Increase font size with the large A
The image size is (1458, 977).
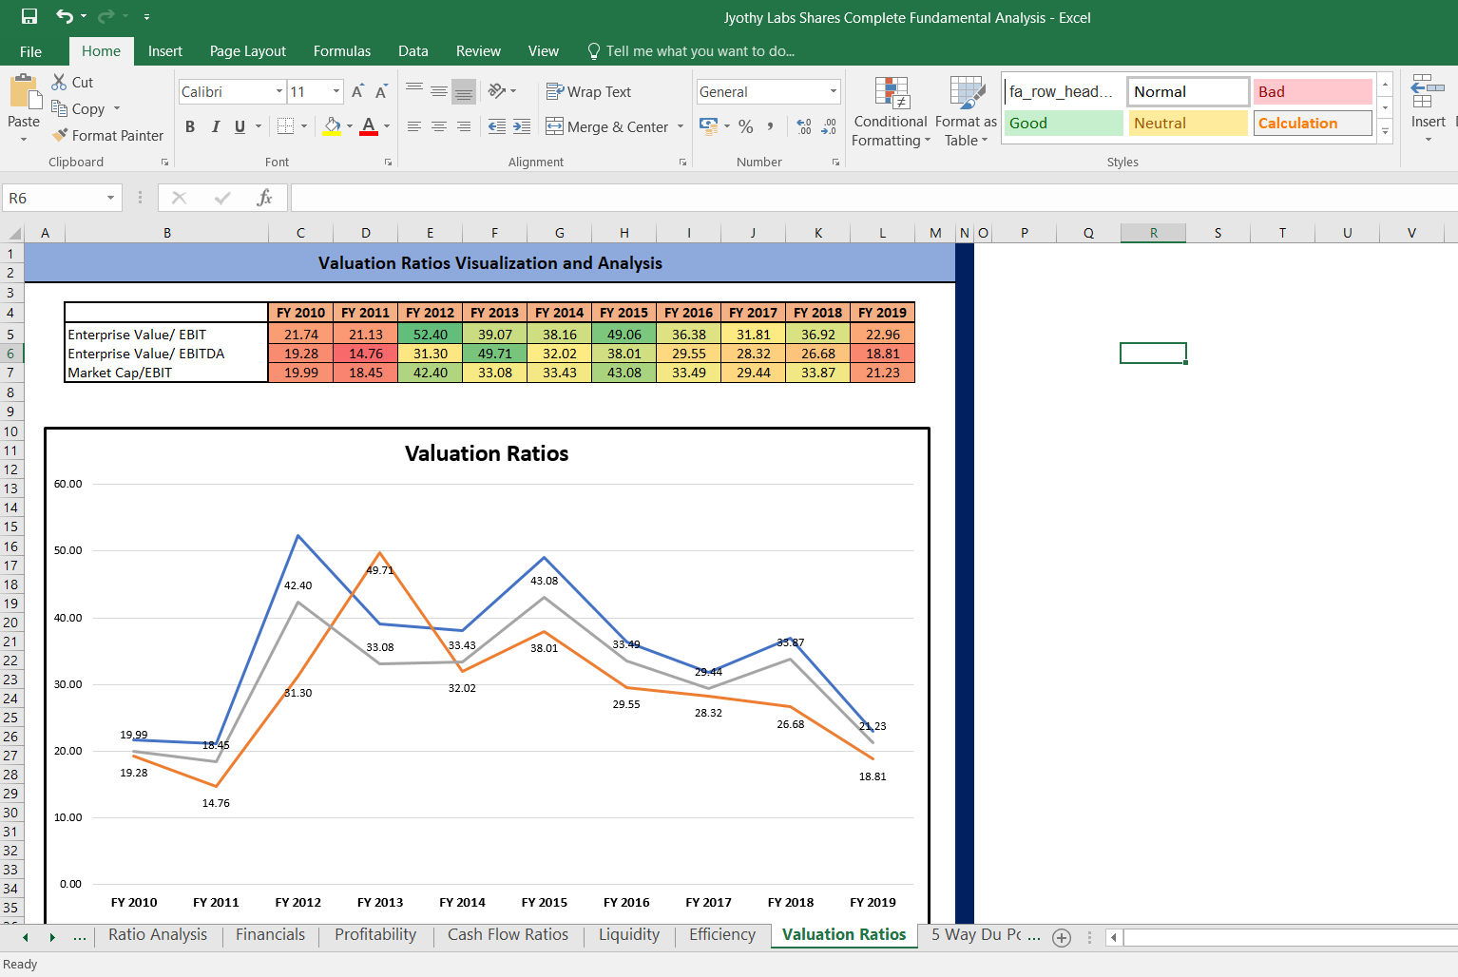pyautogui.click(x=357, y=91)
